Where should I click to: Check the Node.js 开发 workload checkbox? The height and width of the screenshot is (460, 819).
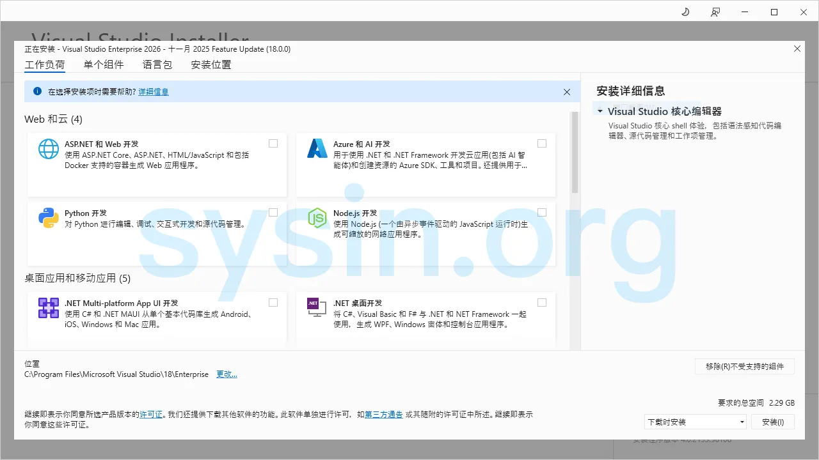tap(542, 212)
